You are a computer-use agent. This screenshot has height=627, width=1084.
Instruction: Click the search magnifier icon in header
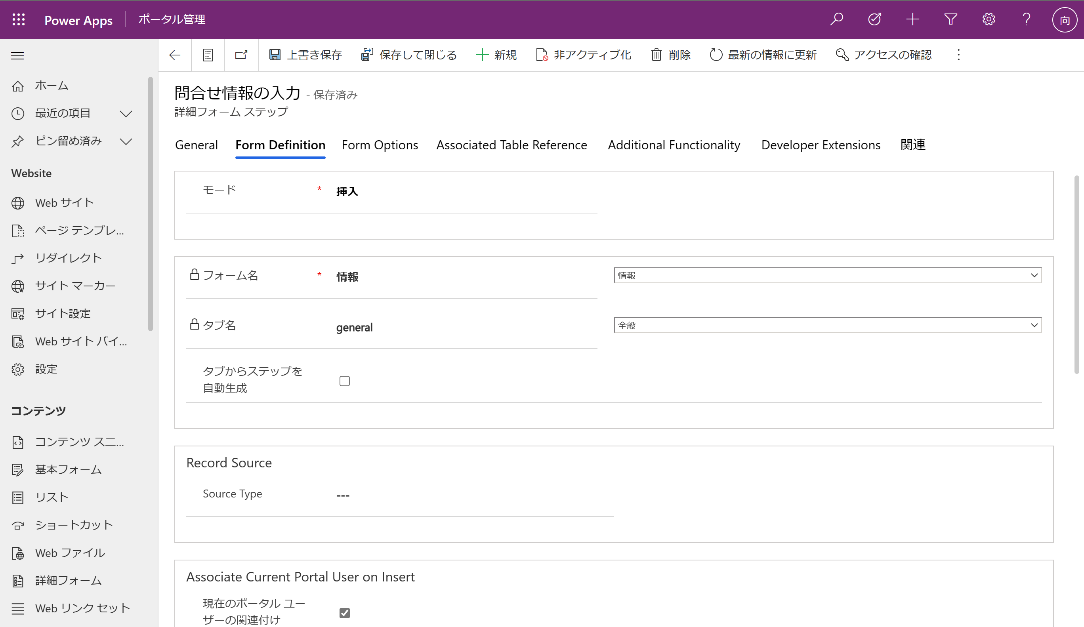837,19
